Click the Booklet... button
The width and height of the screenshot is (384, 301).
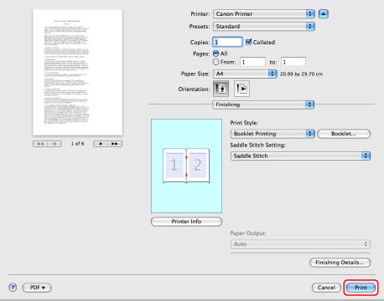pyautogui.click(x=344, y=134)
